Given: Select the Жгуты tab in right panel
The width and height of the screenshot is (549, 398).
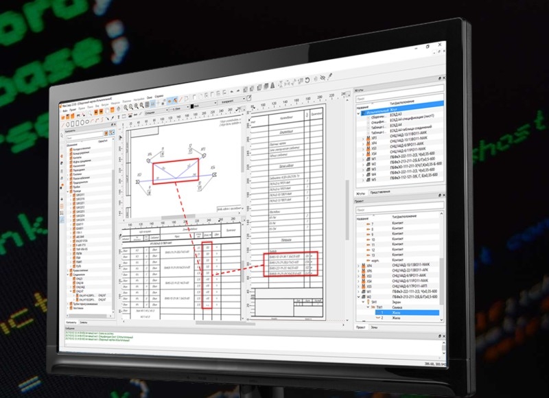Looking at the screenshot, I should coord(360,194).
